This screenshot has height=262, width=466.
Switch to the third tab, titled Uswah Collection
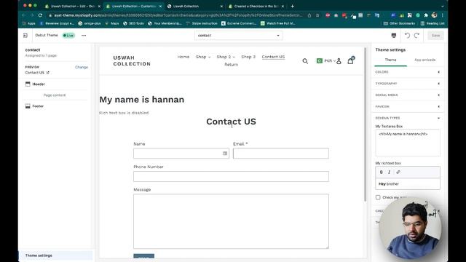coord(194,6)
